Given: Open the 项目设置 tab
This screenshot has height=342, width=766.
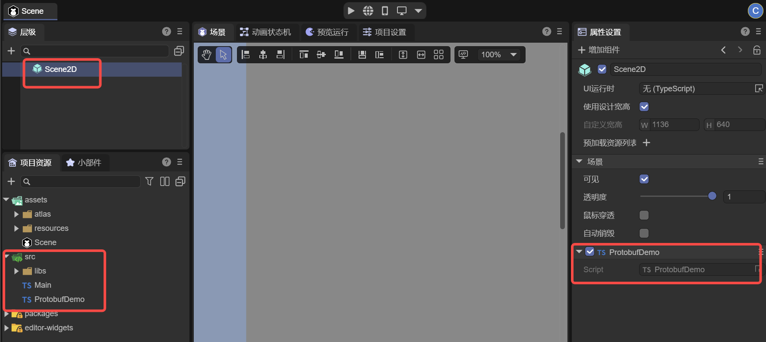Looking at the screenshot, I should click(x=385, y=32).
